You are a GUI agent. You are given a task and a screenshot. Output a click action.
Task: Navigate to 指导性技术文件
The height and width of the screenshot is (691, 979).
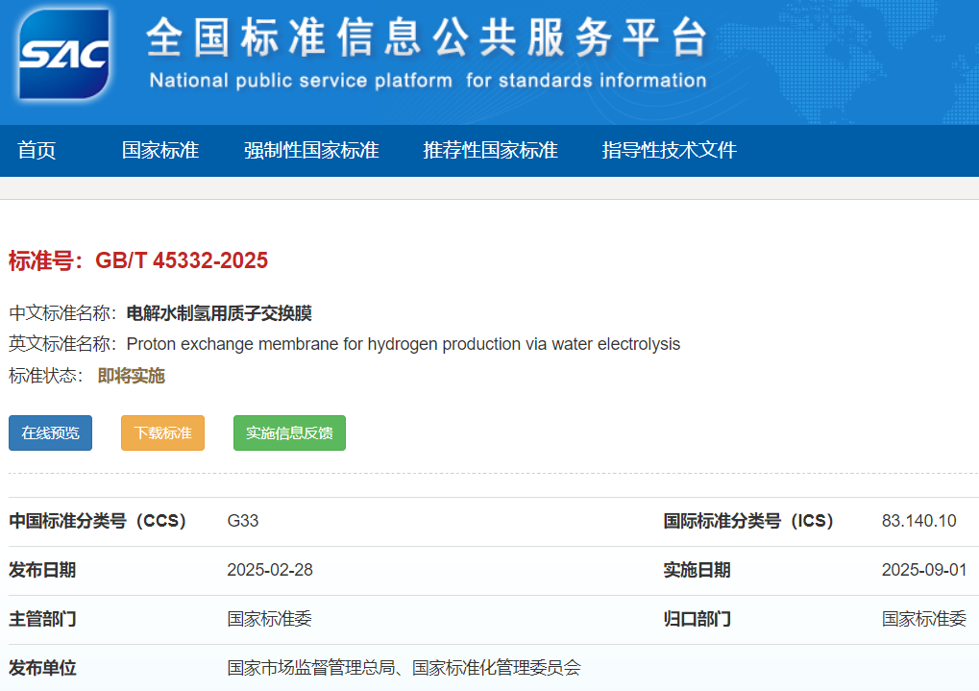[x=669, y=151]
